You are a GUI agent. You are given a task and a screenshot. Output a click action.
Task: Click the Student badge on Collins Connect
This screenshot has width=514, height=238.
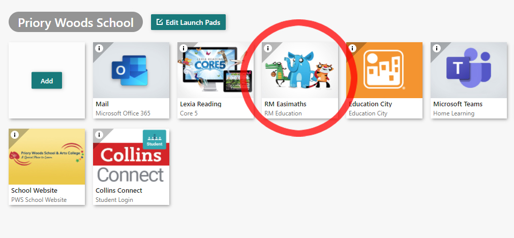click(155, 140)
